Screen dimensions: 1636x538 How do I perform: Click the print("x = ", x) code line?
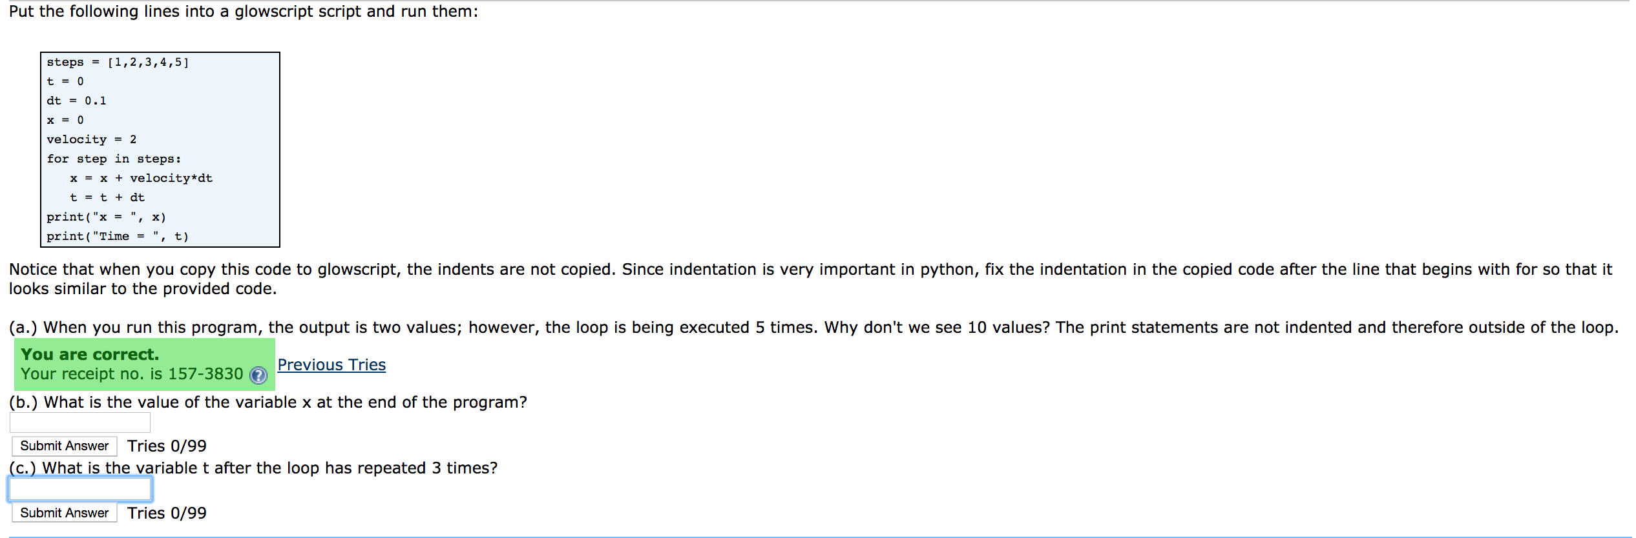click(x=106, y=217)
